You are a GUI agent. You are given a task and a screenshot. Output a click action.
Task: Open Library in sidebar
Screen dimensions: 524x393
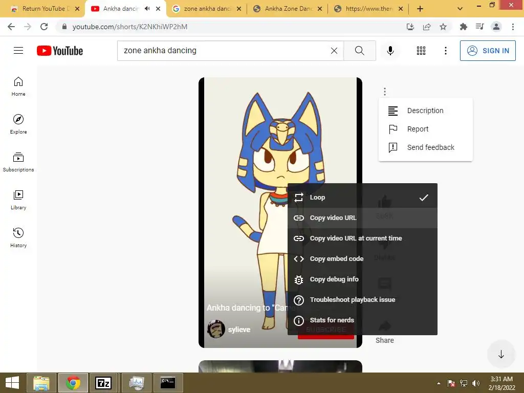[18, 200]
